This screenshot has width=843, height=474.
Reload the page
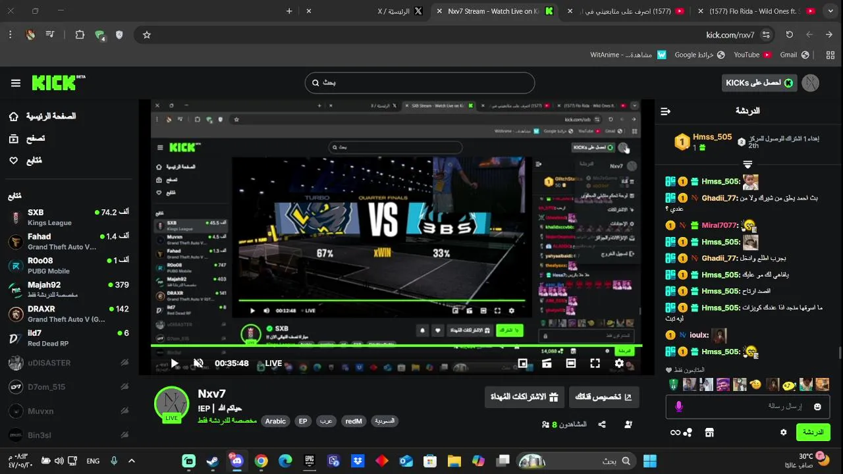coord(790,35)
